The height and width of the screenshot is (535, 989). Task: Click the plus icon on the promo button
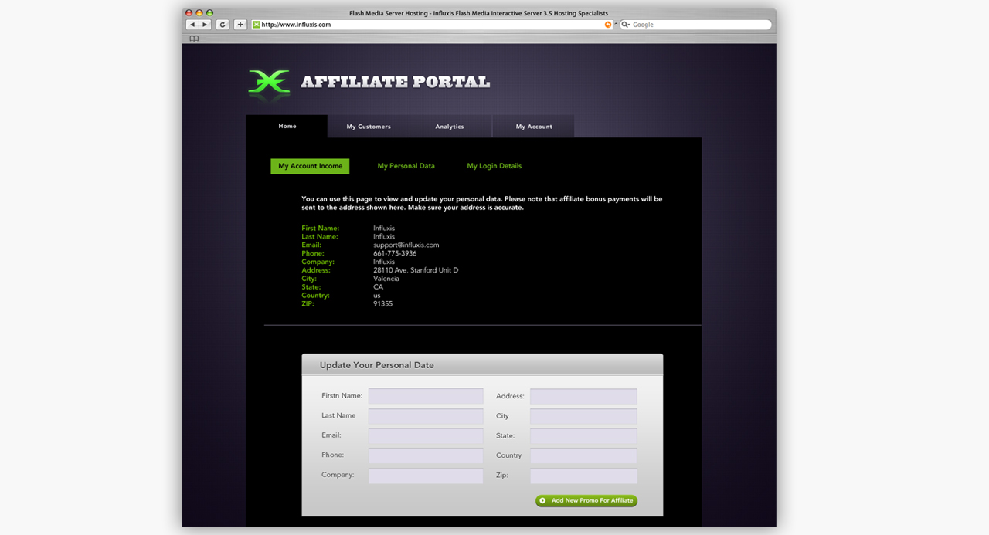coord(543,500)
